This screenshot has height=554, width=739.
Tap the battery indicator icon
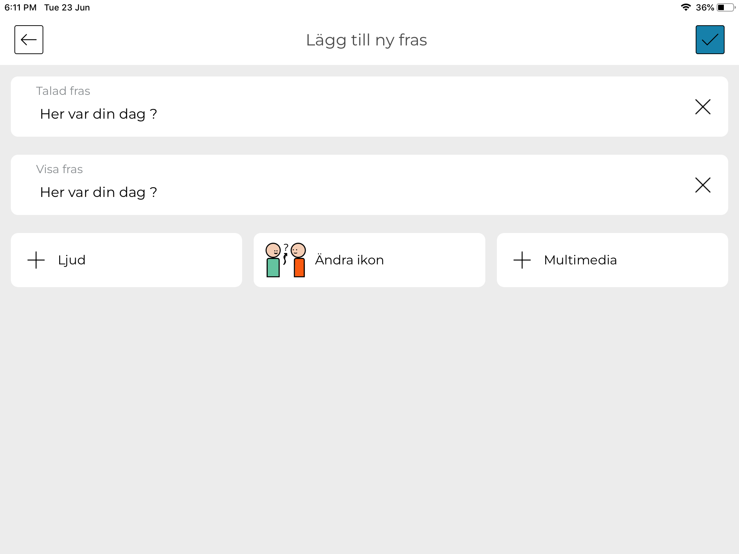tap(726, 7)
